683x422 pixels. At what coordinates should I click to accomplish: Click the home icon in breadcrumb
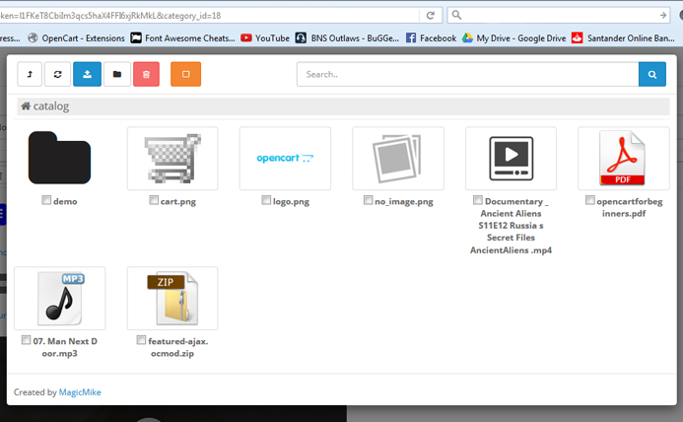click(x=26, y=105)
